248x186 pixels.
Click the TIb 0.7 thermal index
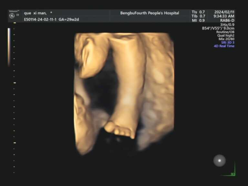[198, 16]
